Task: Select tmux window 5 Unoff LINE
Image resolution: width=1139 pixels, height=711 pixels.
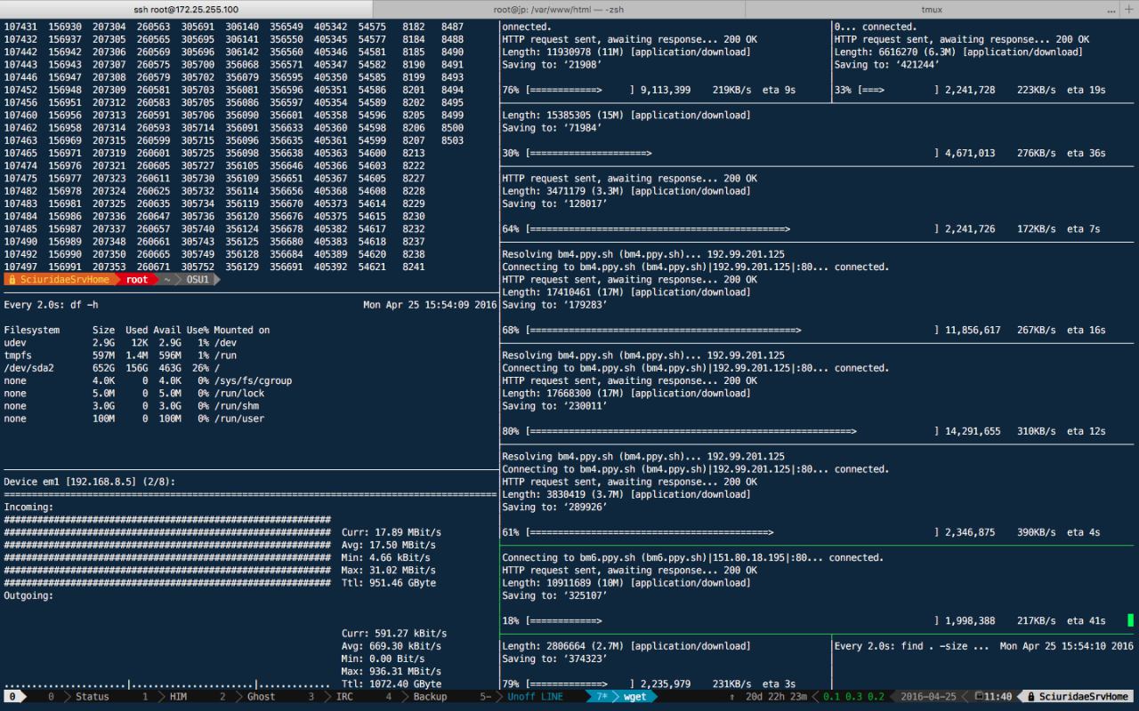Action: pos(521,697)
